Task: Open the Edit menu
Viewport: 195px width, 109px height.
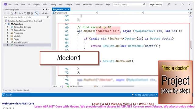Action: pos(16,4)
